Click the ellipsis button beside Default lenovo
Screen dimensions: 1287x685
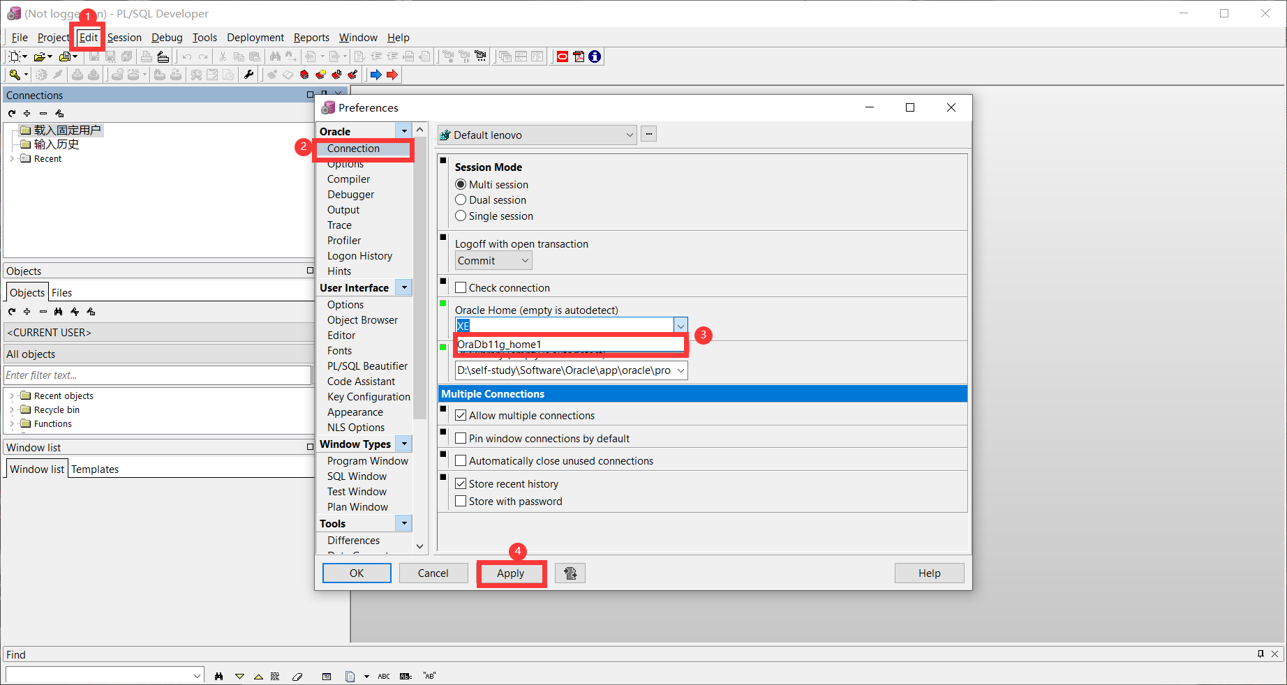(x=649, y=134)
